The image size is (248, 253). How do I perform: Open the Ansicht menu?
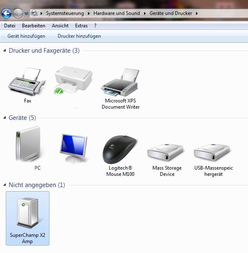pos(60,26)
